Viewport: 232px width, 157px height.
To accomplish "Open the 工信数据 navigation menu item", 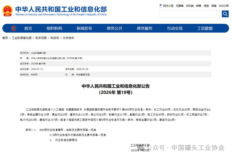I will (205, 28).
